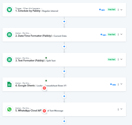Open three-dot menu for WhatsApp Cloud API step
This screenshot has width=132, height=125.
point(118,110)
